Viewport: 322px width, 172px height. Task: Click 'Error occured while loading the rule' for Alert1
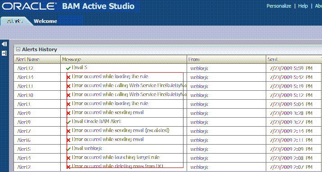[x=110, y=104]
